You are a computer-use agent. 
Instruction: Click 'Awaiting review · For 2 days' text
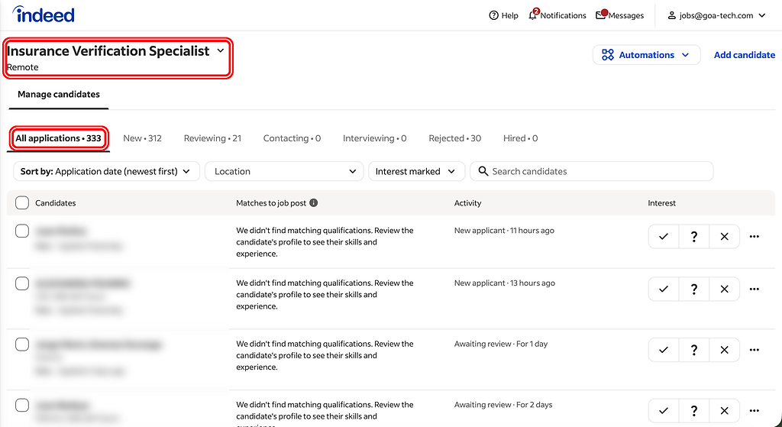point(503,405)
